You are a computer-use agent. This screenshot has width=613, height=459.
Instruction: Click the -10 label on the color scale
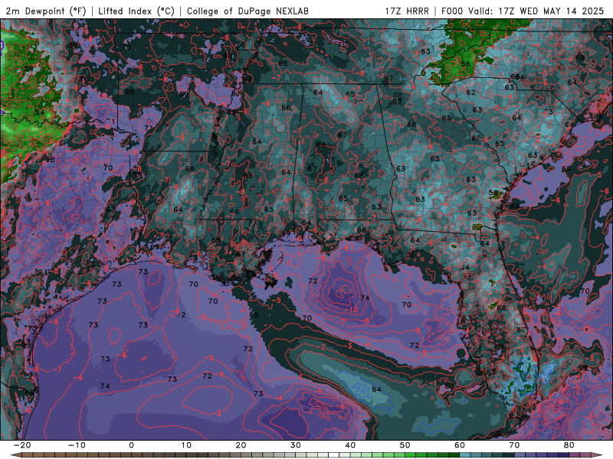77,445
